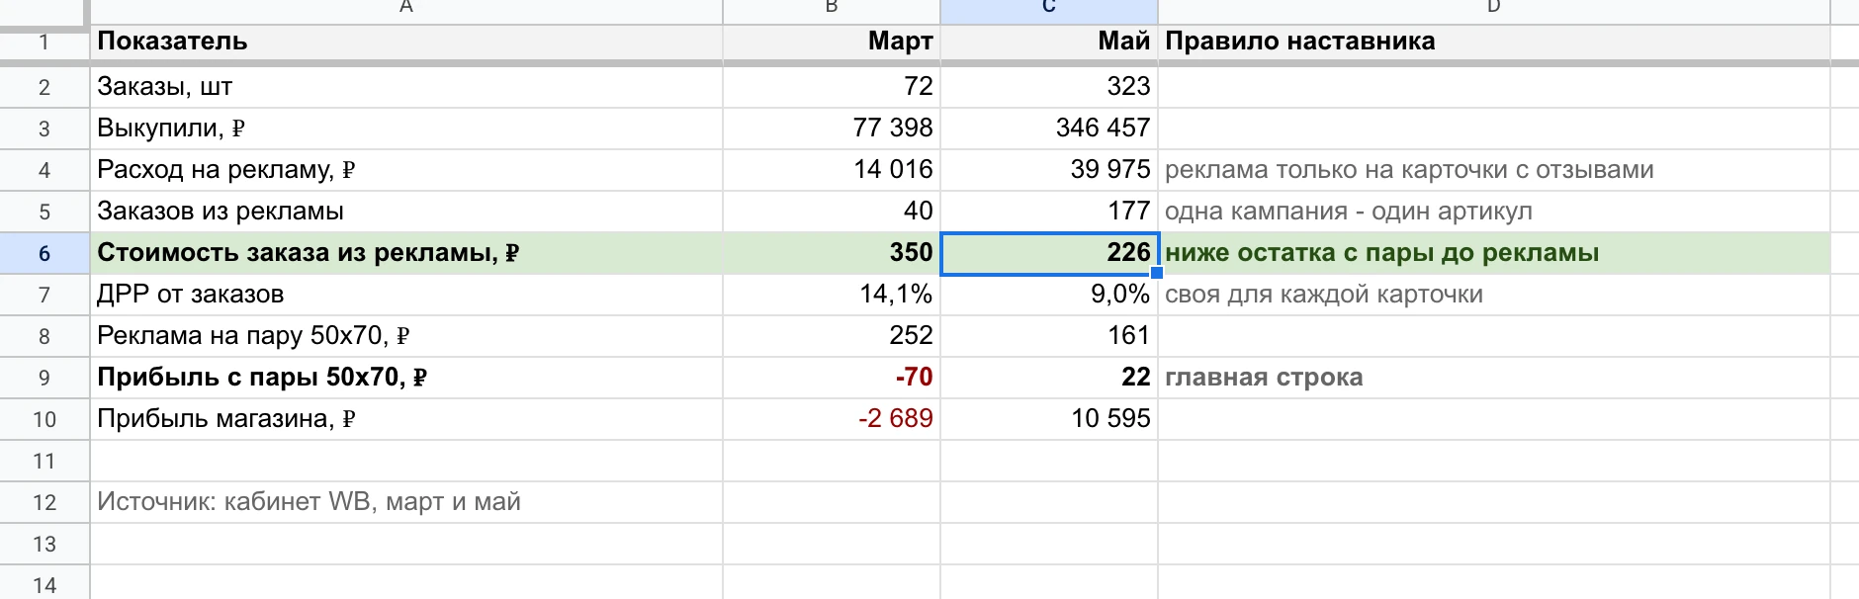
Task: Select row 6 via its row header
Action: (44, 253)
